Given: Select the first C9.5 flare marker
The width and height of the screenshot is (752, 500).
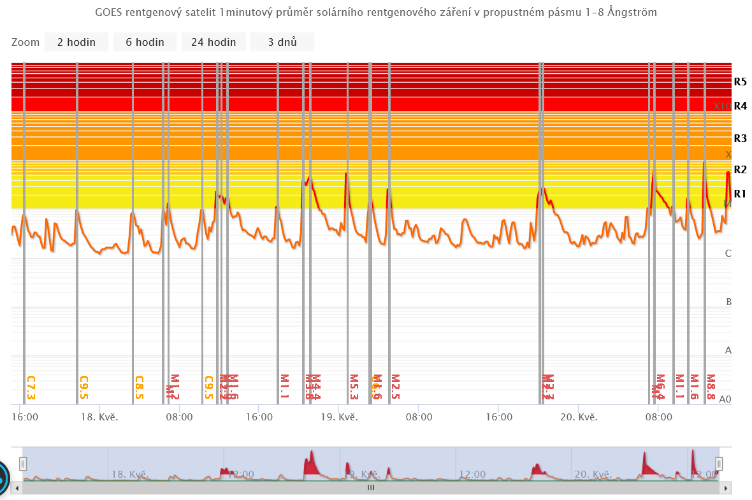Looking at the screenshot, I should point(83,388).
